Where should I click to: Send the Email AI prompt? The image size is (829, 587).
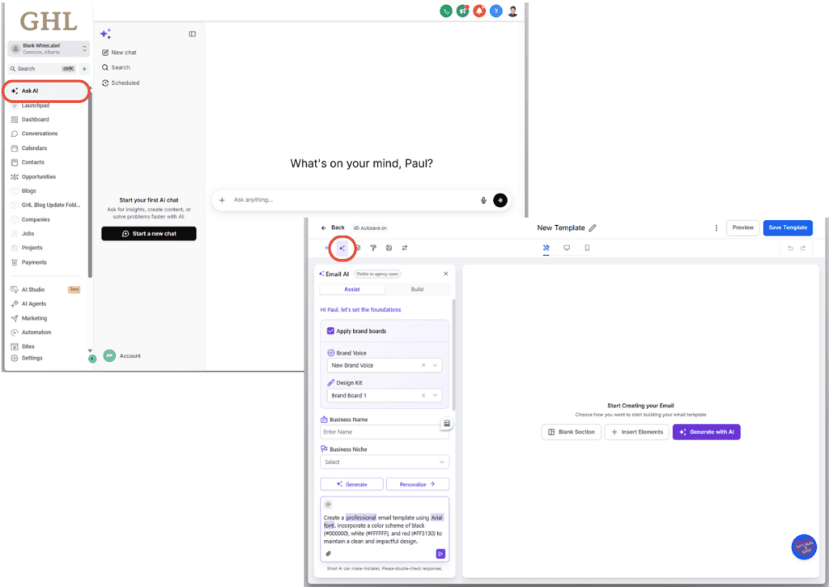point(440,554)
